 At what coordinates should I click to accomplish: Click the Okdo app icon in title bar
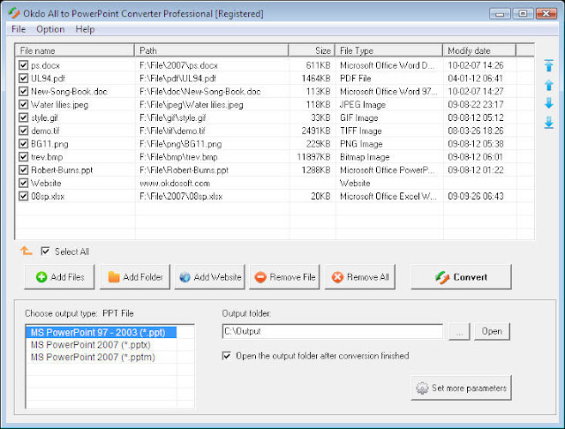[x=14, y=13]
